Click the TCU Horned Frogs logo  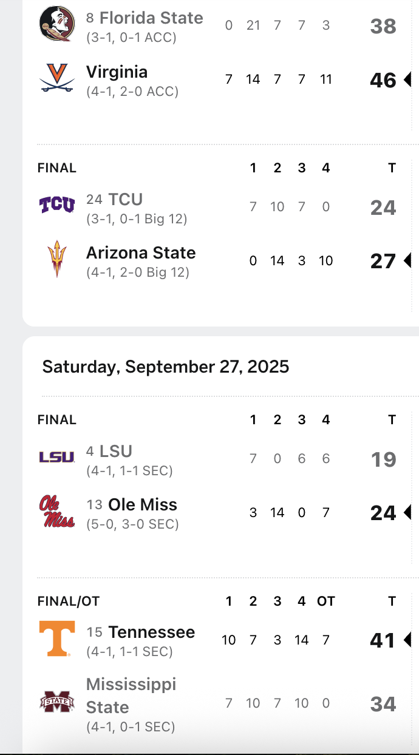coord(57,205)
